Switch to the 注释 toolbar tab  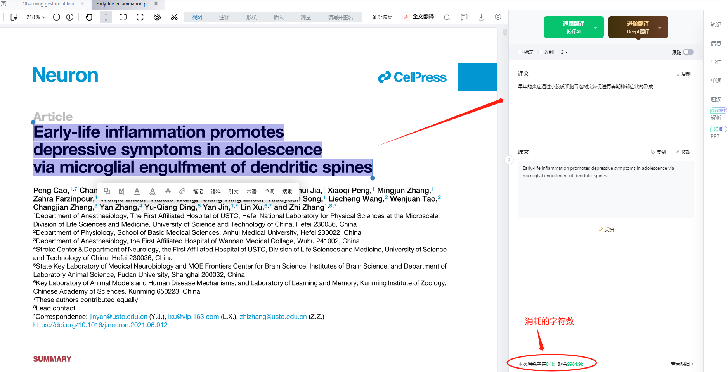(x=224, y=17)
